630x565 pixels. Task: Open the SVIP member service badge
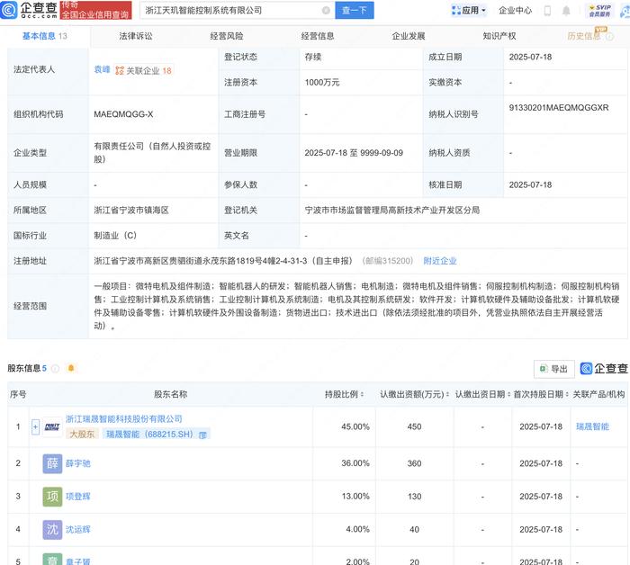(599, 11)
